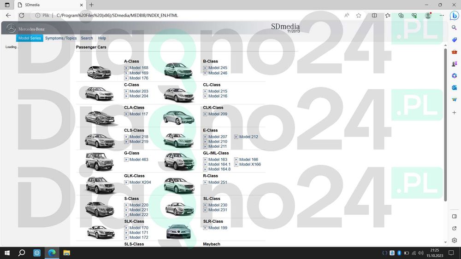Image resolution: width=461 pixels, height=259 pixels.
Task: Open browser Collections
Action: coord(401,16)
